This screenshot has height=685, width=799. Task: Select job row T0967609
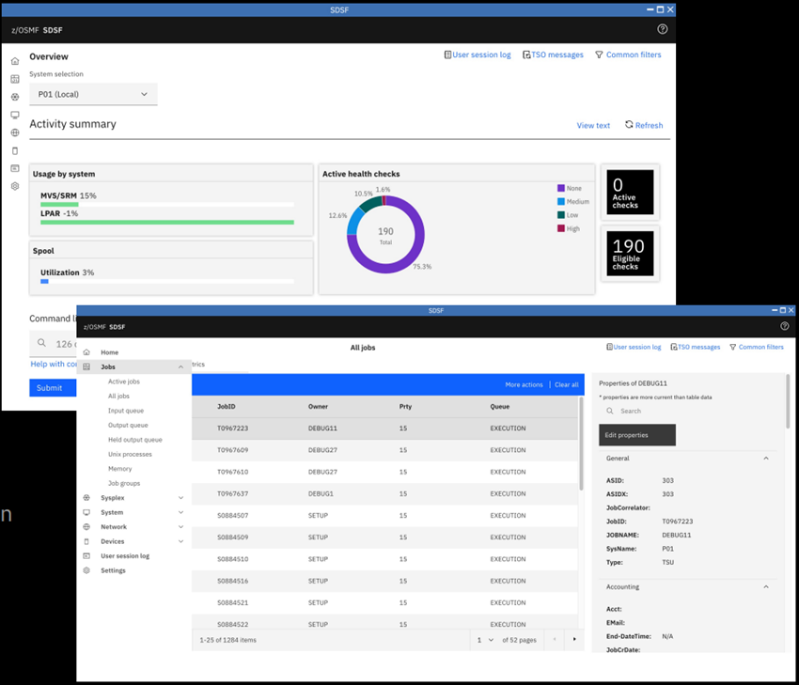(x=384, y=450)
